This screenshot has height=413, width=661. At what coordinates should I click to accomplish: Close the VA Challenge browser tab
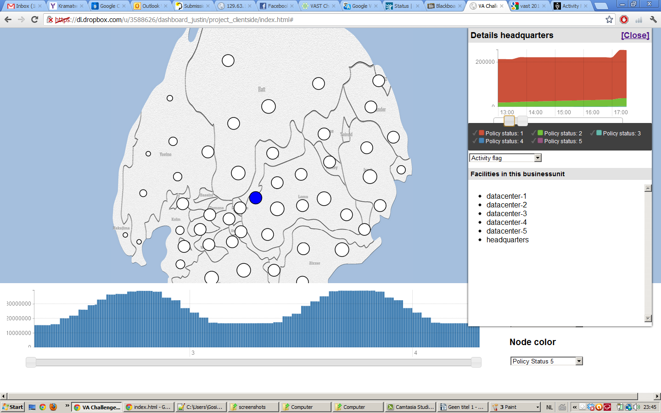[x=502, y=6]
